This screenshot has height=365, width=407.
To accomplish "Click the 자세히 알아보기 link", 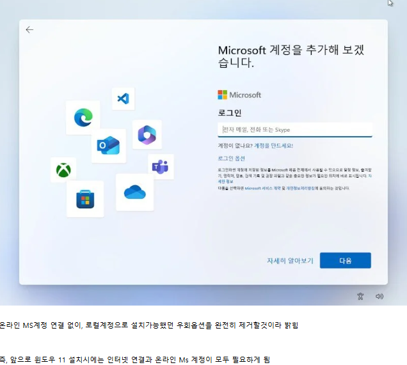I will click(x=290, y=261).
